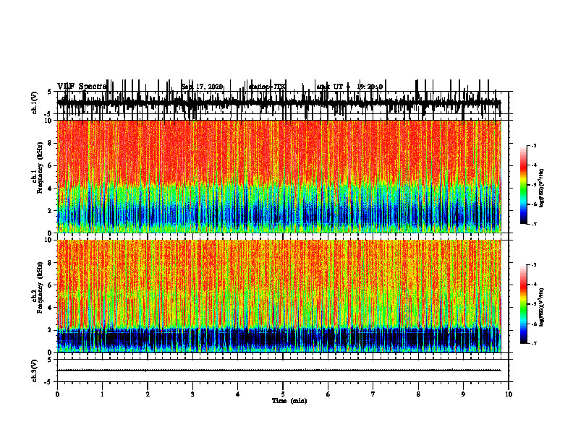The height and width of the screenshot is (442, 573).
Task: Click the '4' kHz tick on ch.2 frequency axis
Action: point(51,308)
